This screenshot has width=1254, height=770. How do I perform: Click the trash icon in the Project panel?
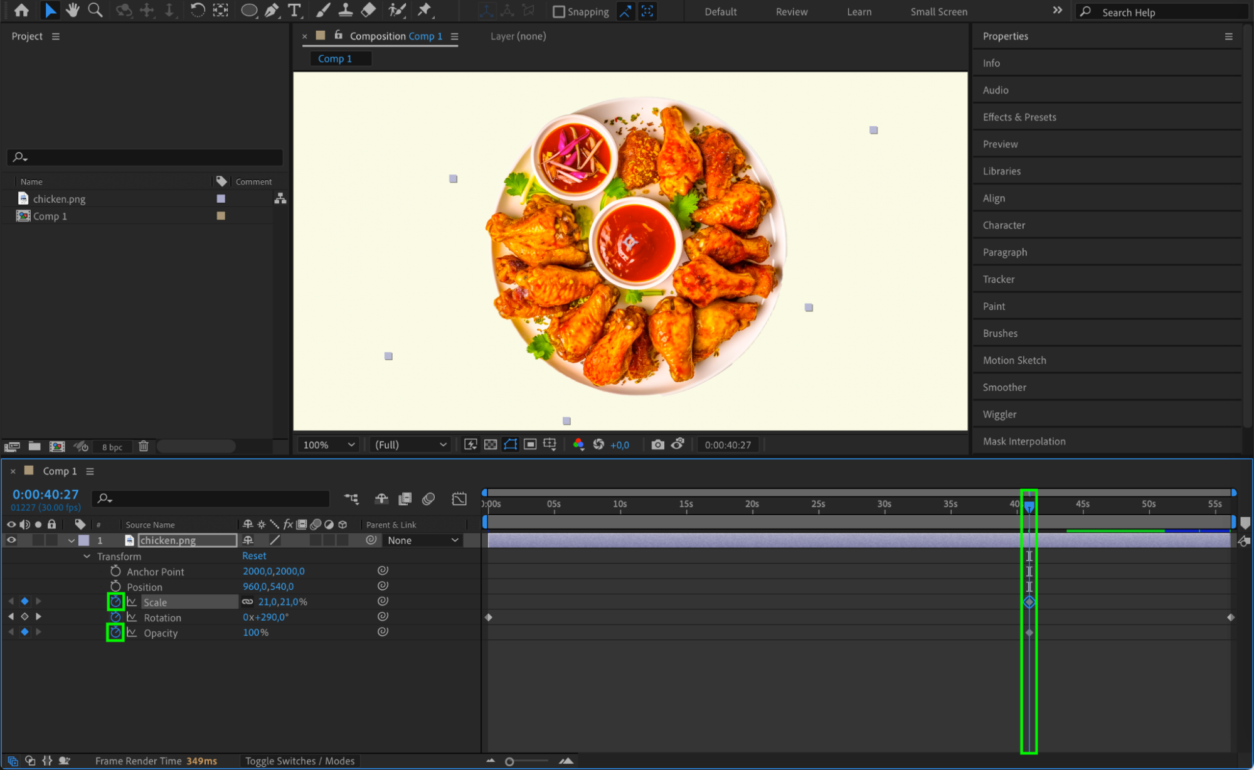point(144,446)
